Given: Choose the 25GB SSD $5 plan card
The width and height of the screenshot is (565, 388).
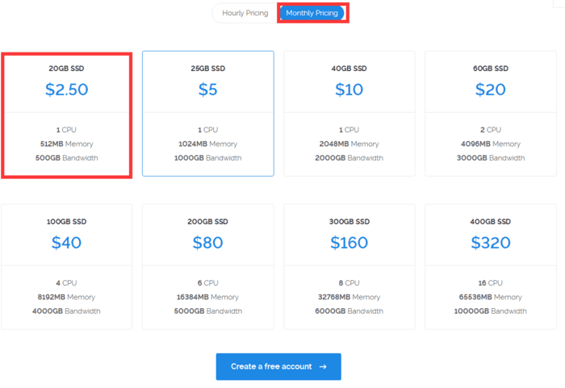Looking at the screenshot, I should coord(208,114).
